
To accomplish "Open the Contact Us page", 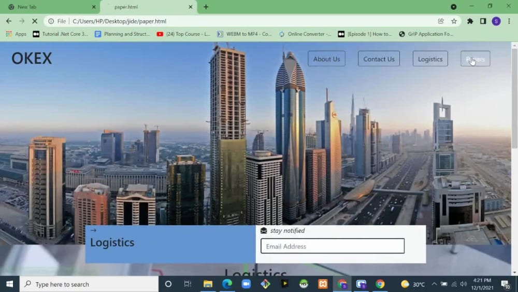I will (379, 59).
